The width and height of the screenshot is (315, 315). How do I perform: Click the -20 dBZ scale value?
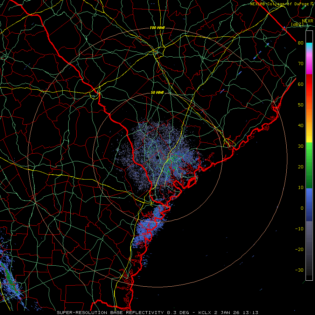pos(299,249)
